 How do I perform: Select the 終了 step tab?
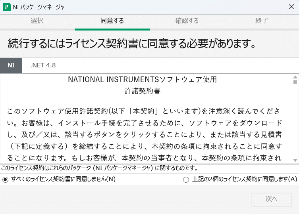pyautogui.click(x=262, y=21)
